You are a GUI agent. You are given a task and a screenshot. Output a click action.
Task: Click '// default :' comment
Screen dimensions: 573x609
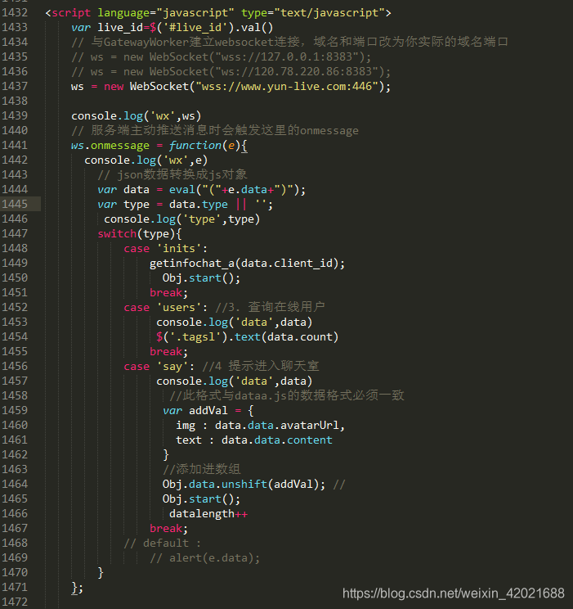pos(163,544)
